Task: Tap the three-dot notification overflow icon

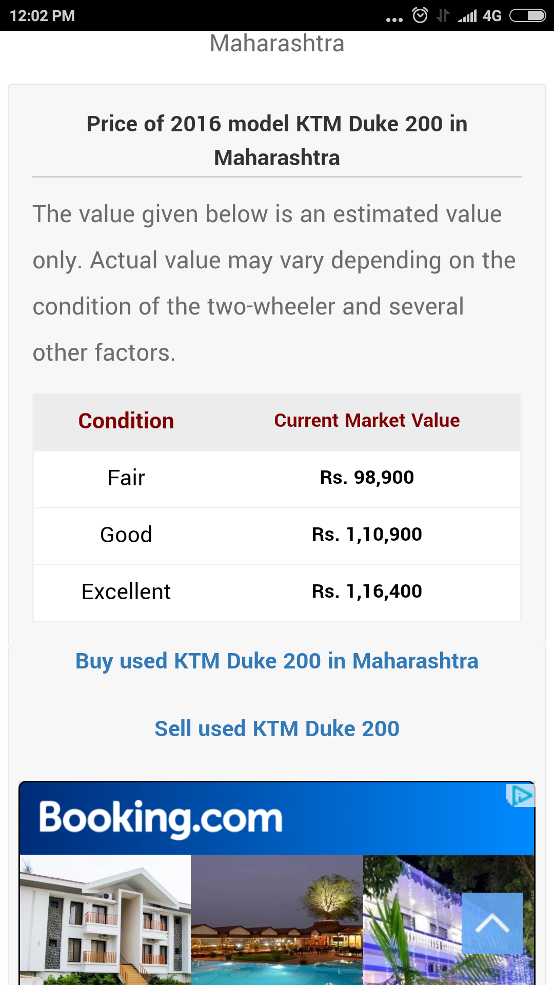Action: tap(394, 19)
